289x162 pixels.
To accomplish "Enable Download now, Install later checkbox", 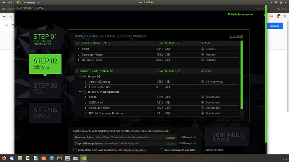I will (161, 150).
